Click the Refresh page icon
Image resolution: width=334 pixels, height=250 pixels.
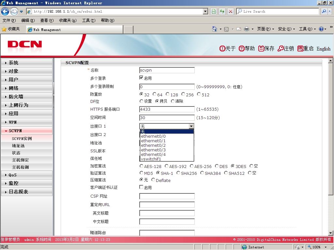coord(222,11)
